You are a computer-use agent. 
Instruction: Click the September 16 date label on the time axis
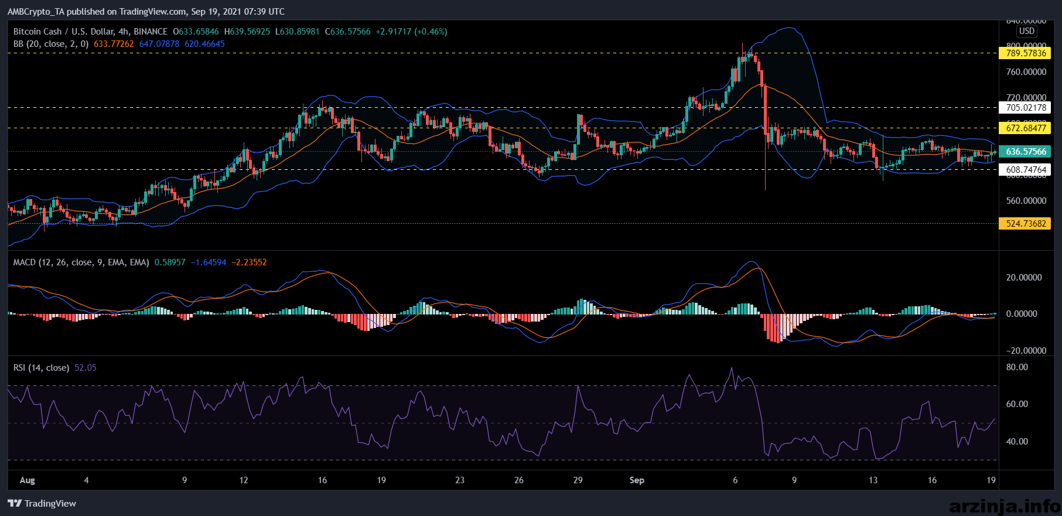coord(932,480)
